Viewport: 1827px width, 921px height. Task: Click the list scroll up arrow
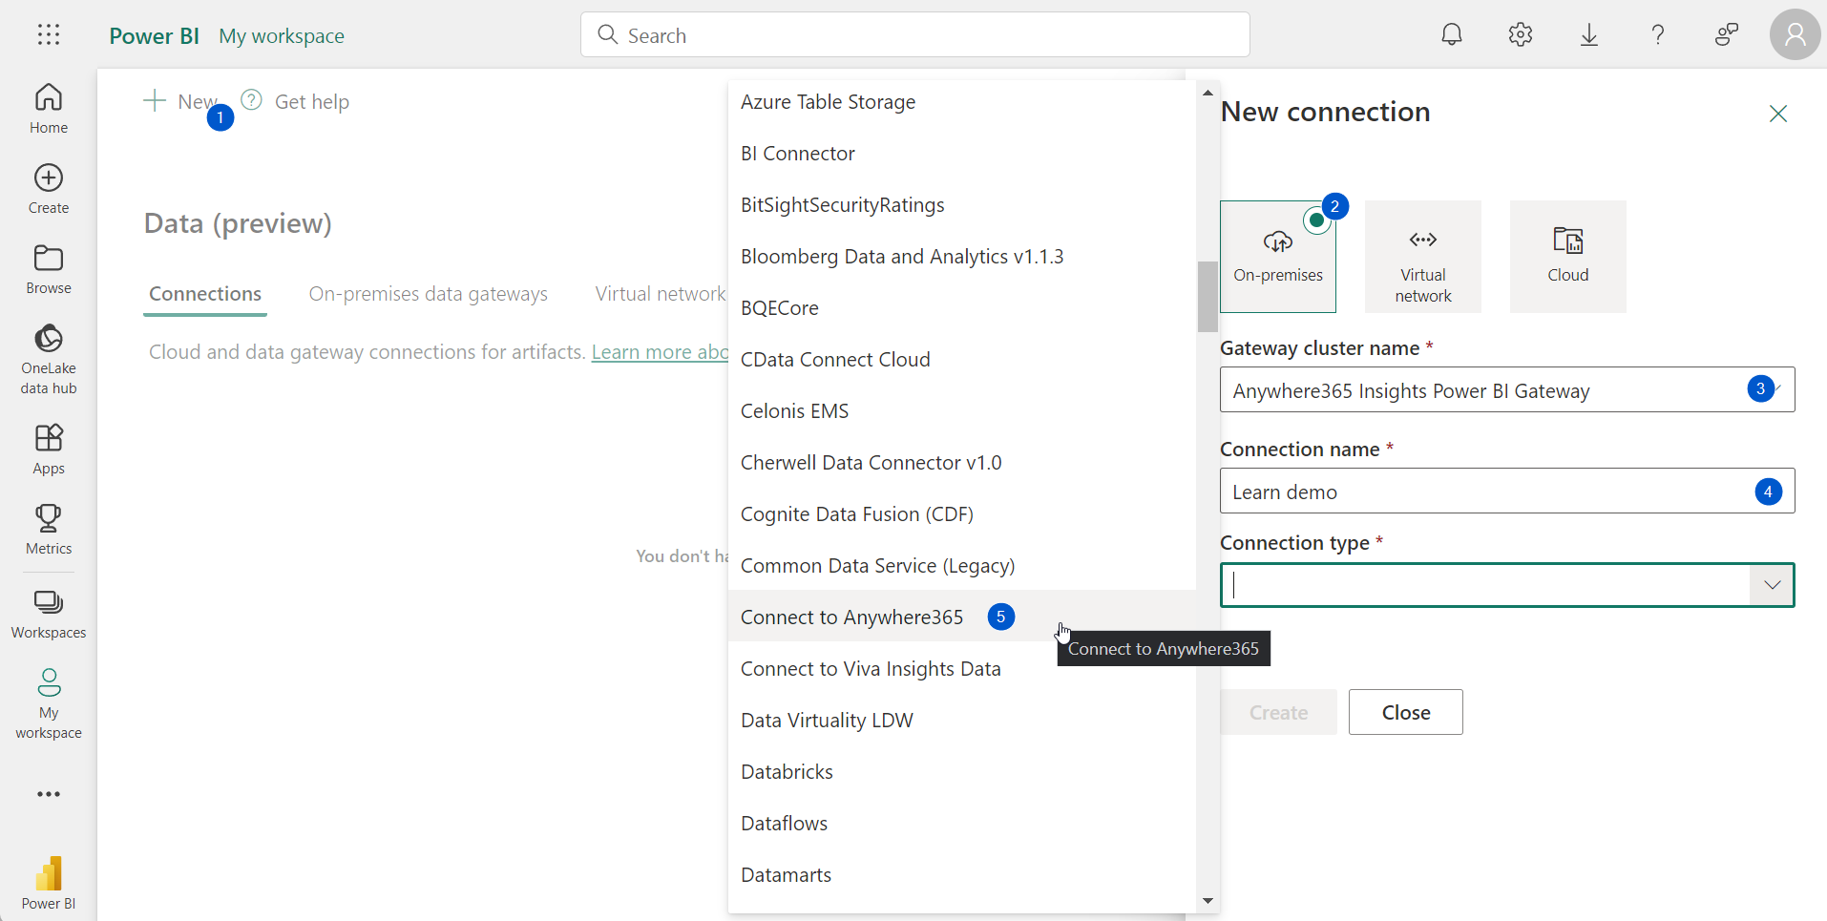pos(1207,93)
